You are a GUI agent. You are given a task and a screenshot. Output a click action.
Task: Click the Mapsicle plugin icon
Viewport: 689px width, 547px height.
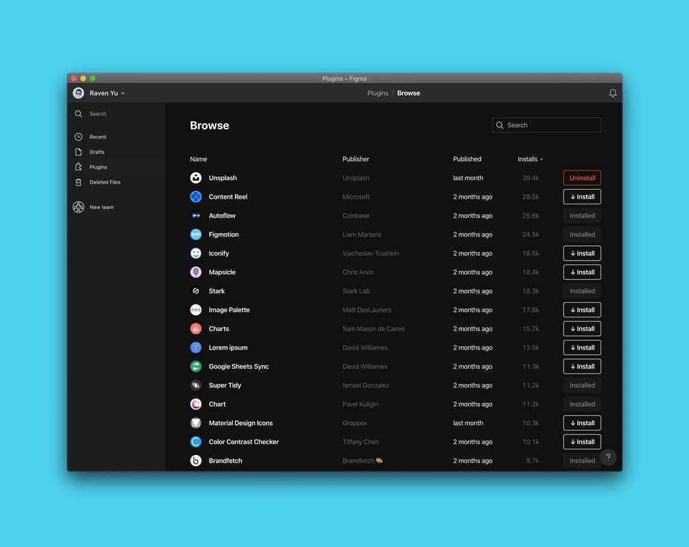[x=196, y=272]
